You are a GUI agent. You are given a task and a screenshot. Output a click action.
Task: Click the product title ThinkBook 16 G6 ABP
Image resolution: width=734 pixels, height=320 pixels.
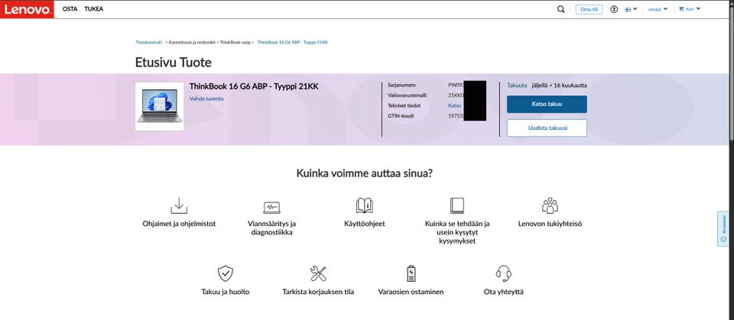tap(254, 86)
